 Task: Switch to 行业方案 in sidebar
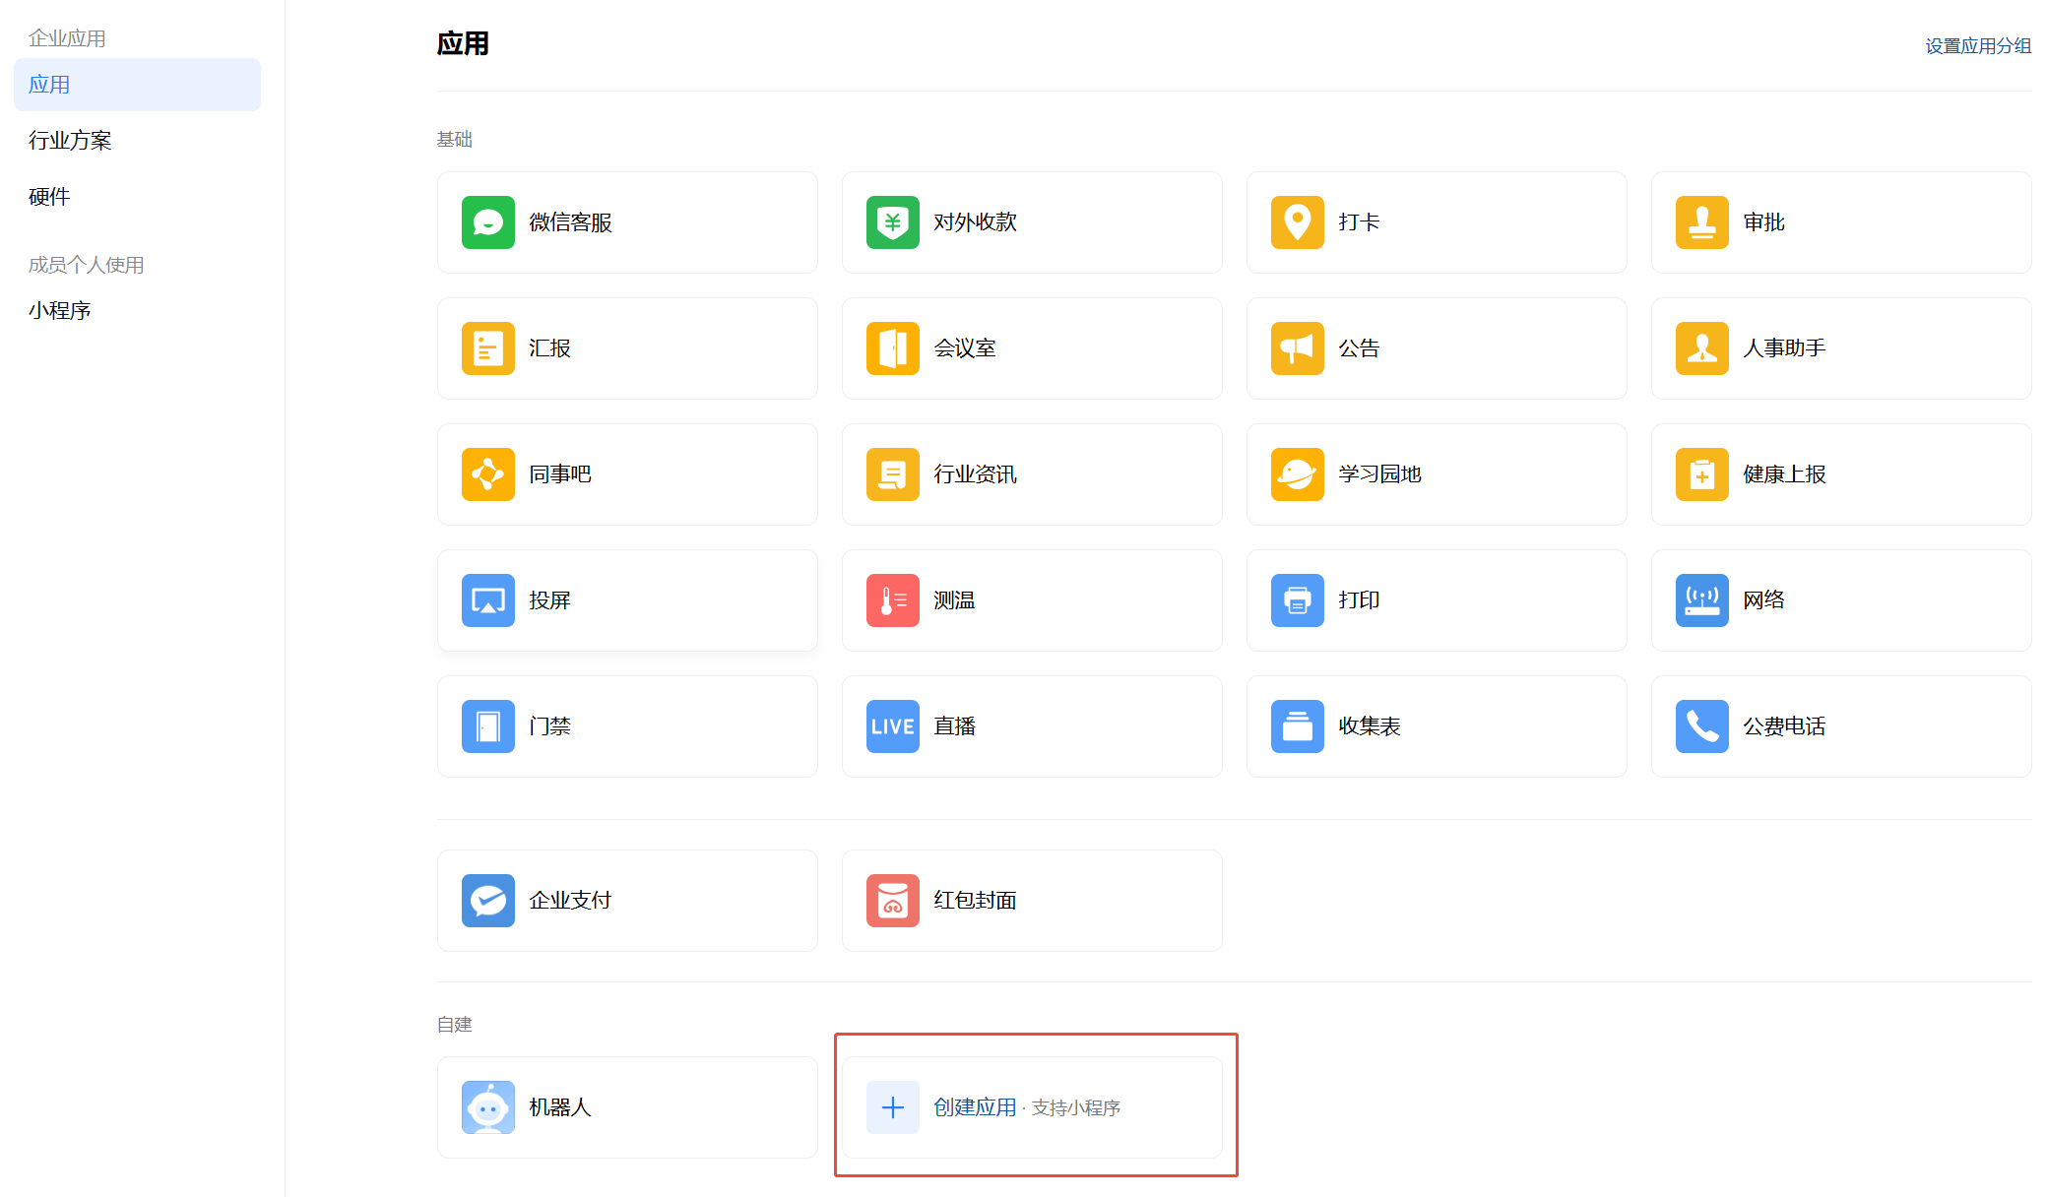(x=70, y=141)
